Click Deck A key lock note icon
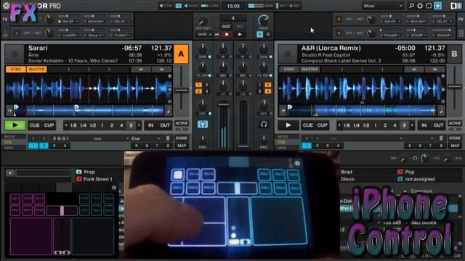This screenshot has width=465, height=261. pyautogui.click(x=168, y=111)
